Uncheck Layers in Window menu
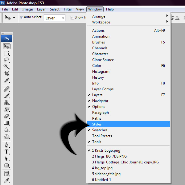The image size is (185, 185). [x=128, y=95]
